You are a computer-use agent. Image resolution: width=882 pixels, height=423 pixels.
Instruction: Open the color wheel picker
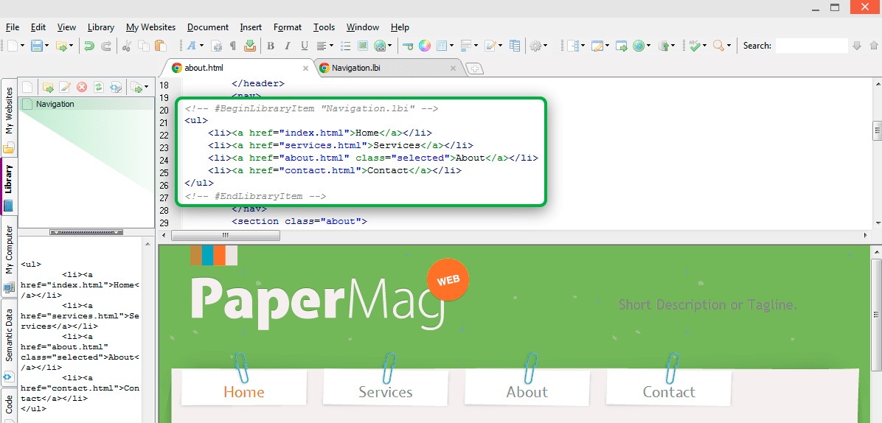(x=425, y=46)
